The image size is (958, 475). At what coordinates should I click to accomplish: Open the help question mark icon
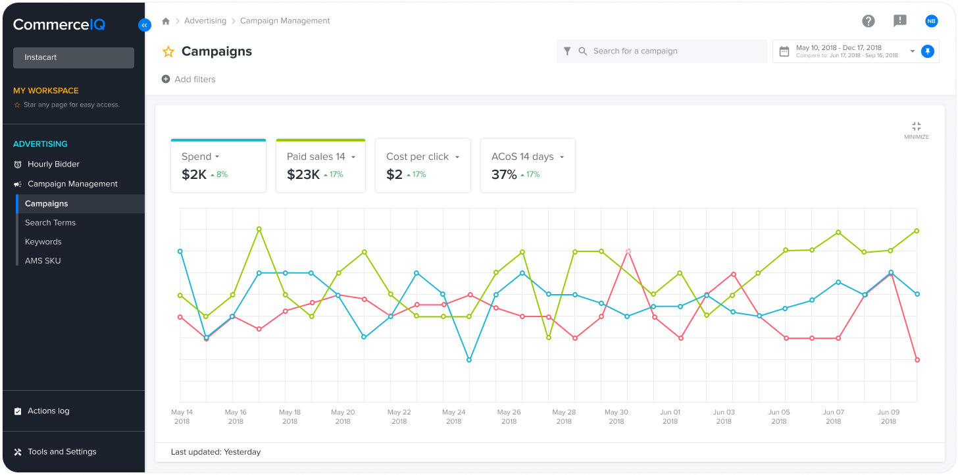869,21
